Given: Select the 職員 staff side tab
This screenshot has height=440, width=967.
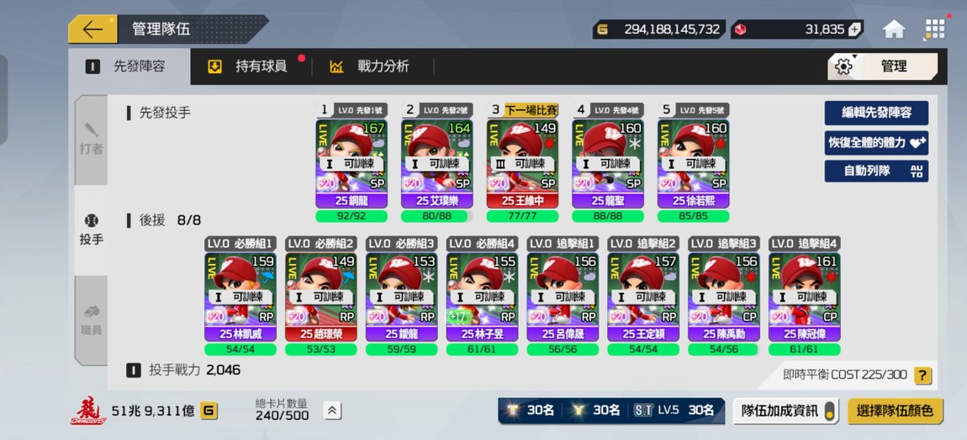Looking at the screenshot, I should click(92, 321).
